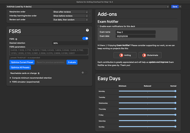Enable Reschedule cards on change switch
Screen dimensions: 190x133
[x=84, y=72]
